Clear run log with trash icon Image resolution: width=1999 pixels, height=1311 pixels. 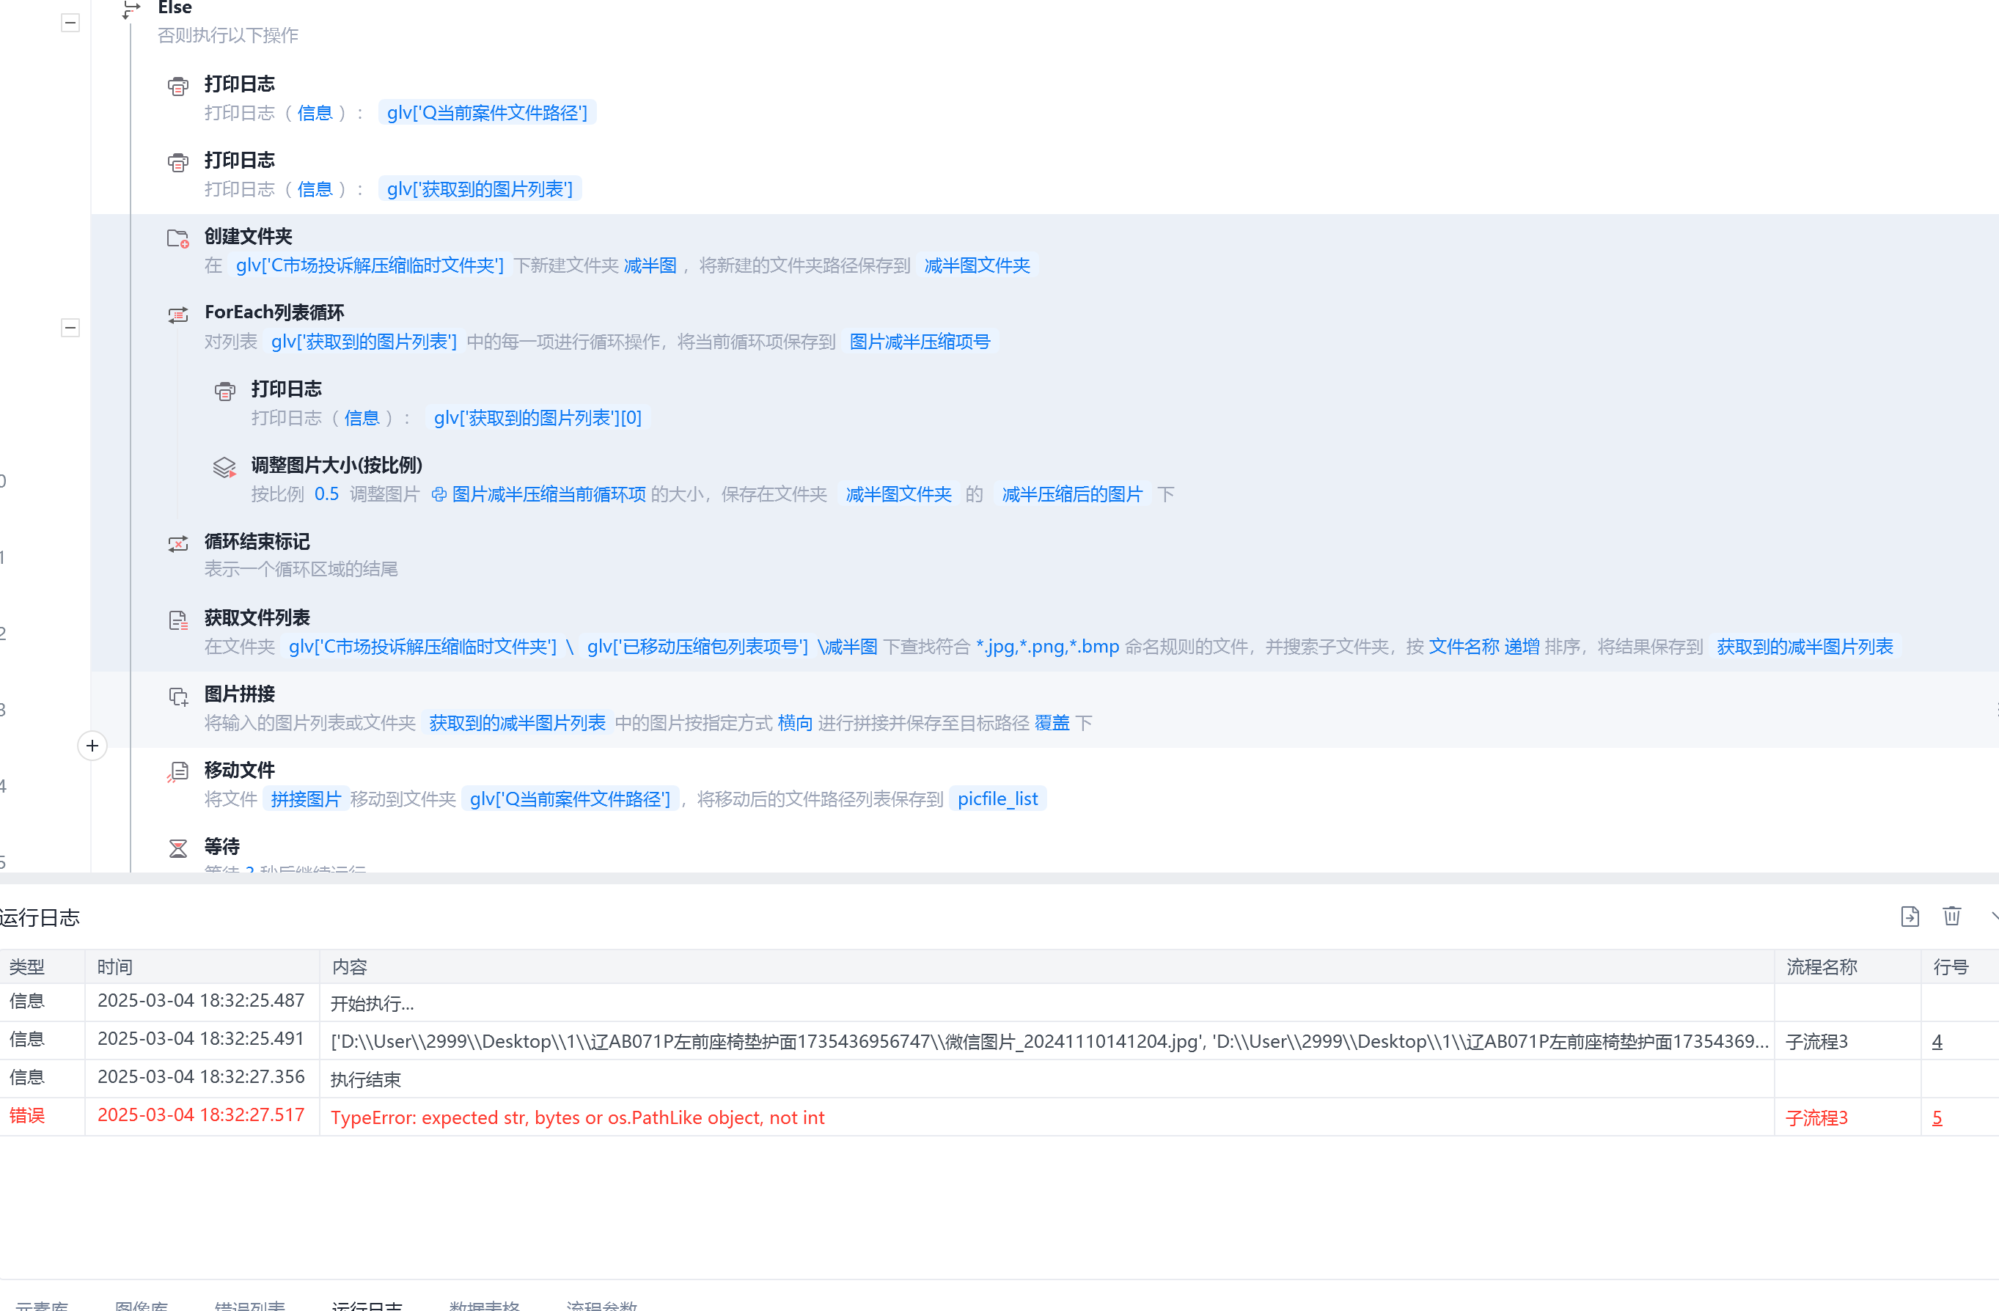coord(1951,917)
